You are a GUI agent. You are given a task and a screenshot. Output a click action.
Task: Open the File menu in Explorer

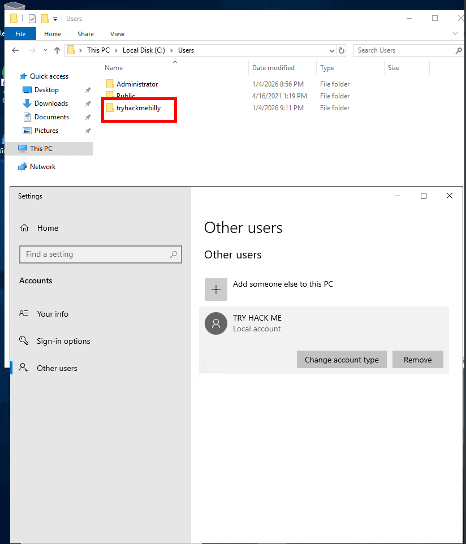coord(20,34)
